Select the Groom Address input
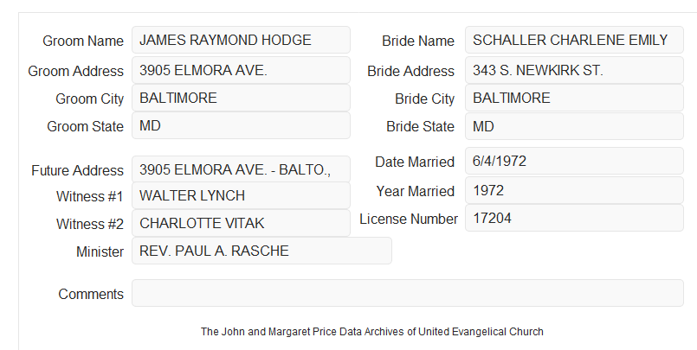The height and width of the screenshot is (350, 697). [241, 70]
